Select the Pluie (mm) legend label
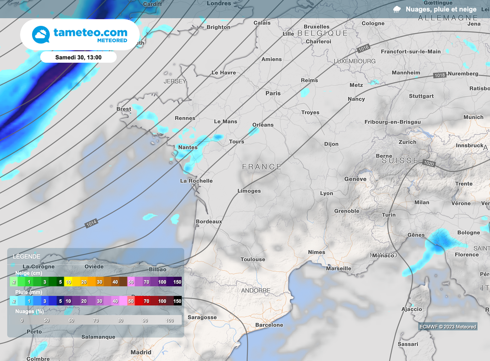The width and height of the screenshot is (490, 361). point(28,291)
